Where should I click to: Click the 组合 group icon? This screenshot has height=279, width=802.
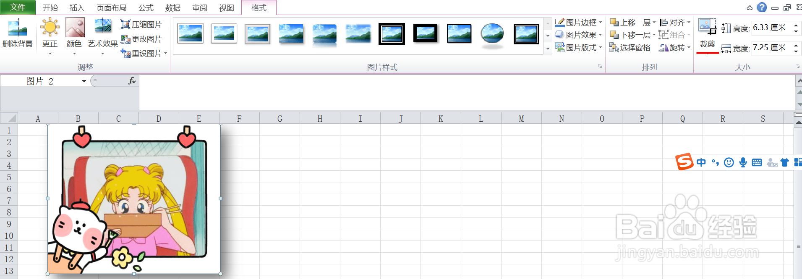tap(664, 35)
